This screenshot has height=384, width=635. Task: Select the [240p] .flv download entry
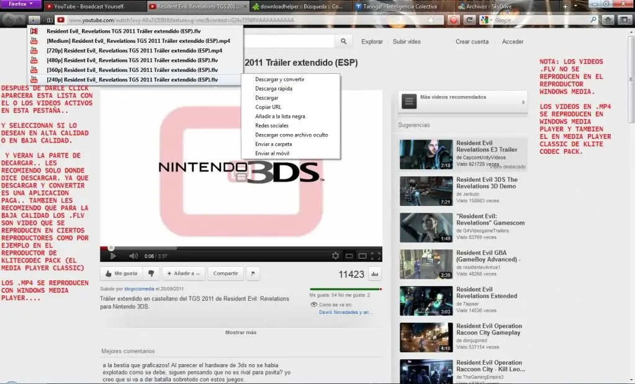(135, 79)
